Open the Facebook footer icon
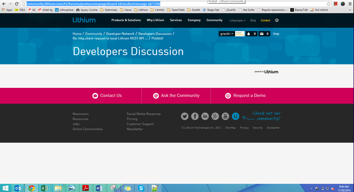 pos(195,116)
